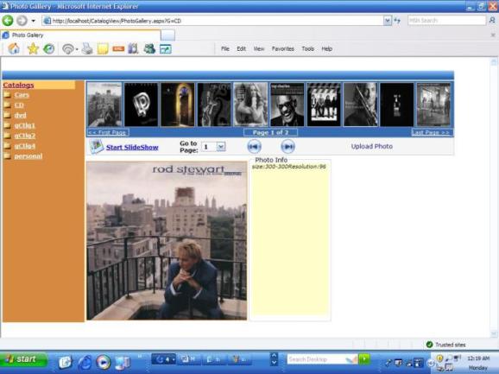499x374 pixels.
Task: Click the Print toolbar icon
Action: click(x=87, y=48)
